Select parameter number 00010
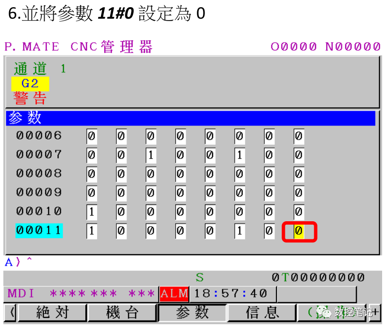This screenshot has height=329, width=385. 39,211
